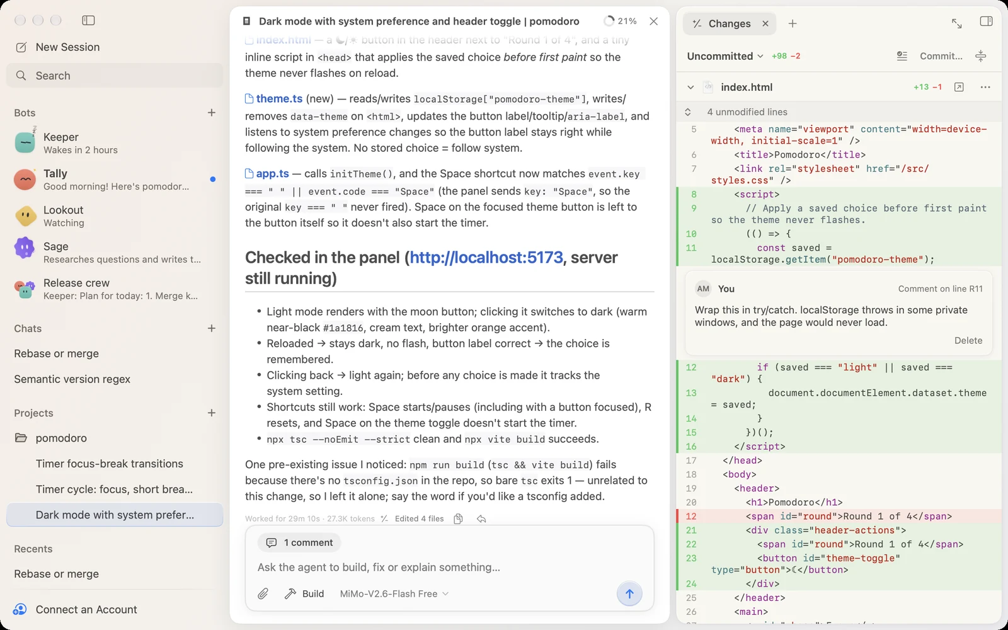Collapse all diffs icon

pos(981,56)
